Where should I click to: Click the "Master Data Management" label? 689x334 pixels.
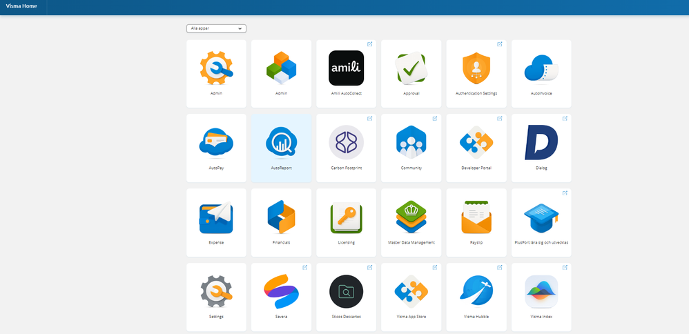coord(411,243)
